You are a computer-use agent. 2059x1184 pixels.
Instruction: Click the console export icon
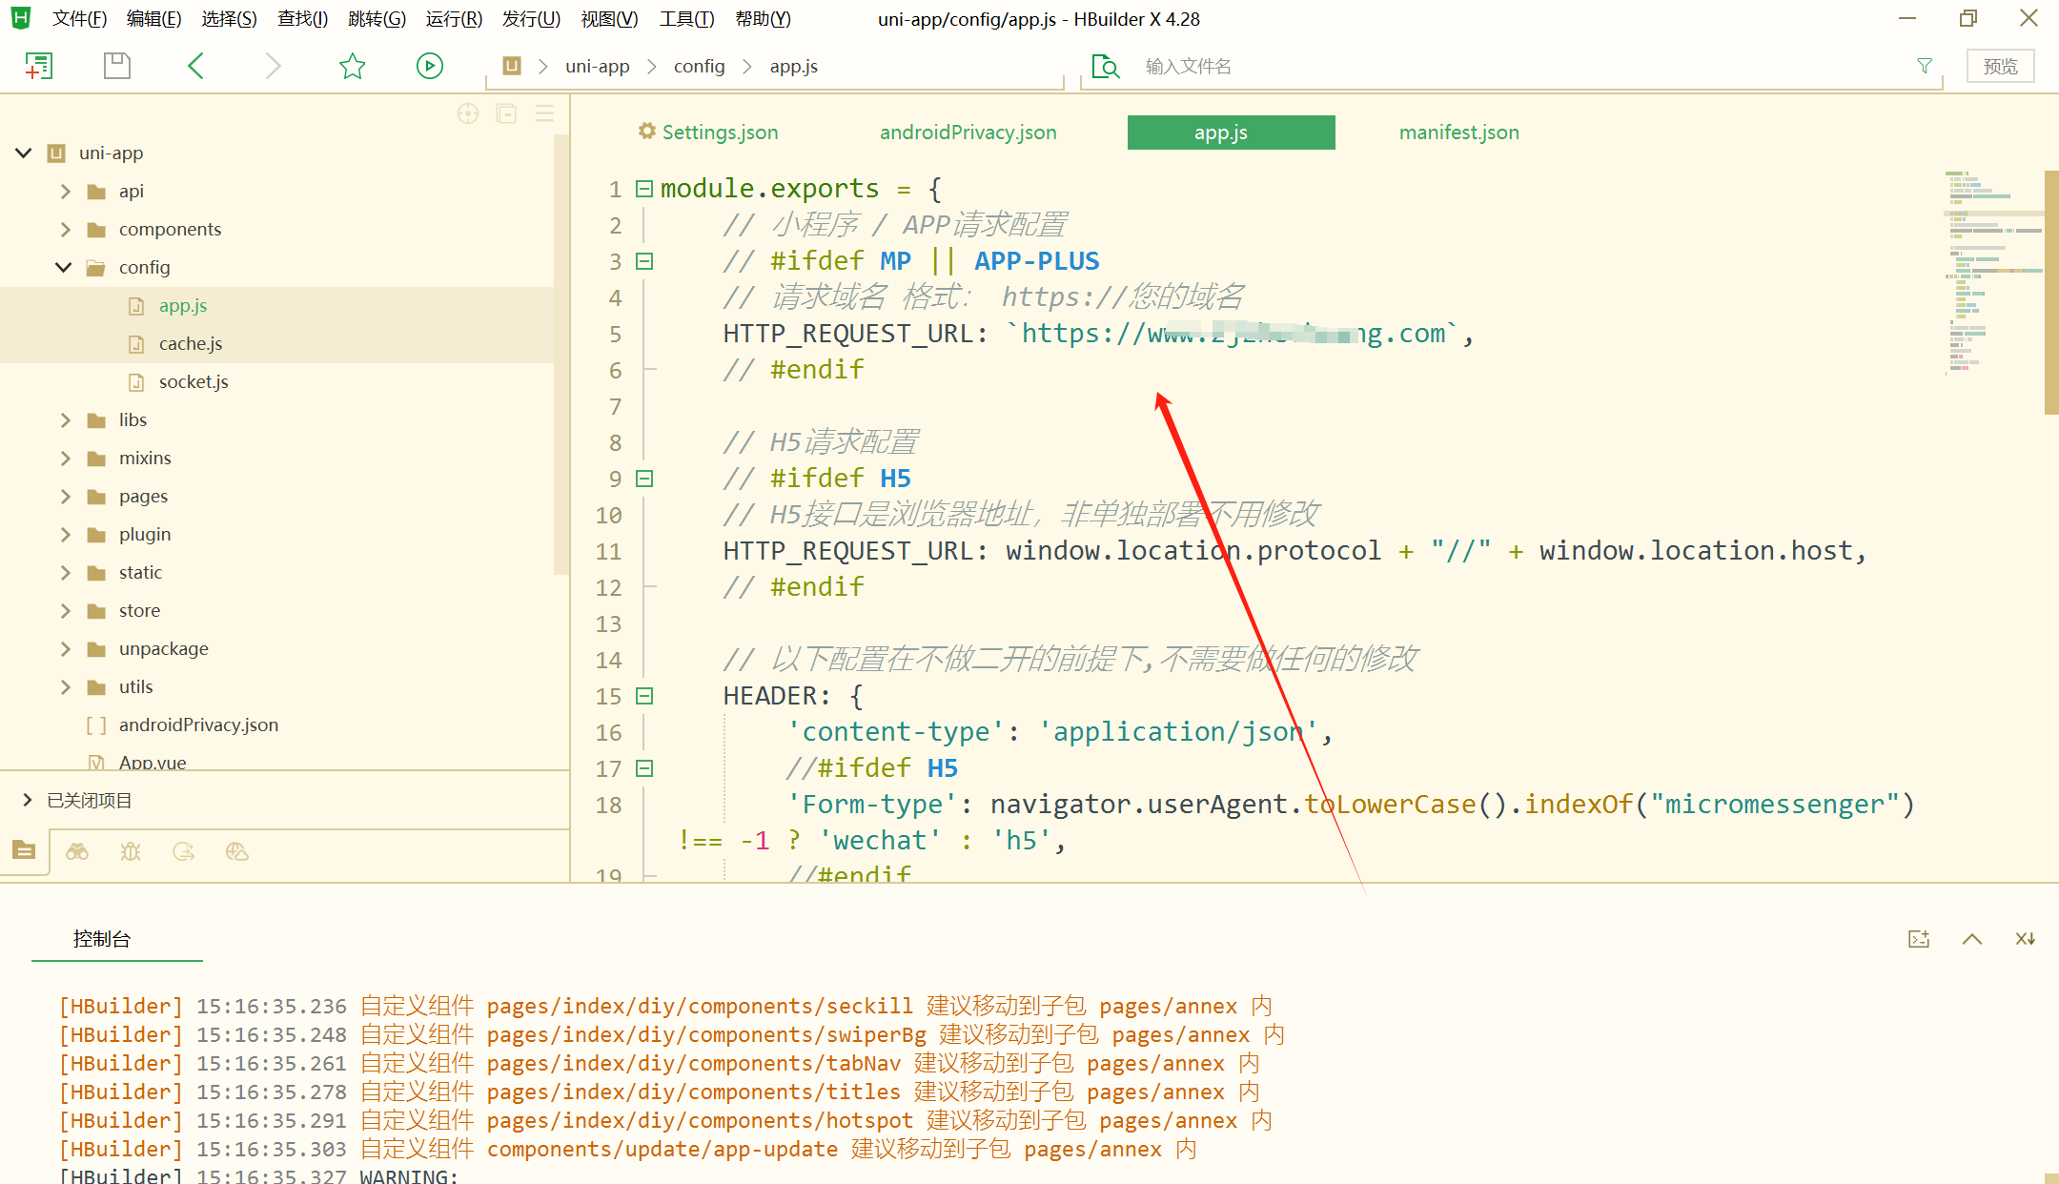[x=1919, y=939]
